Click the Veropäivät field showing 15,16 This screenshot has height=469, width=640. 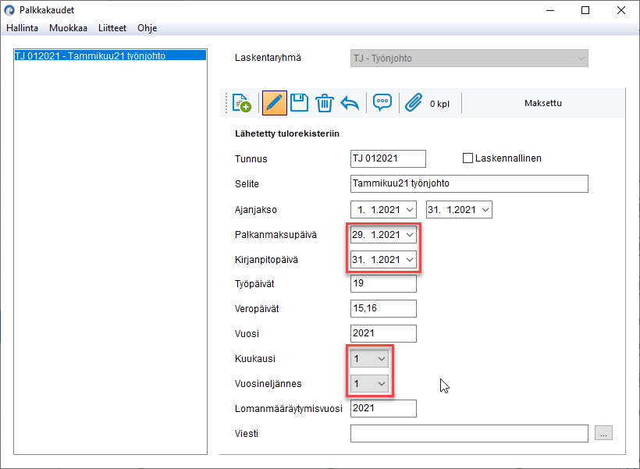[x=383, y=308]
